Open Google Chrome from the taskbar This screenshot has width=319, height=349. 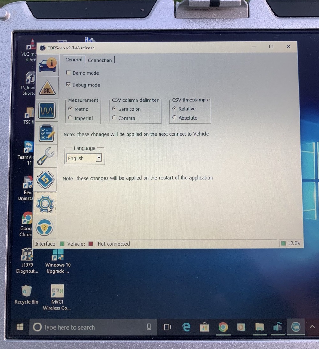(223, 327)
